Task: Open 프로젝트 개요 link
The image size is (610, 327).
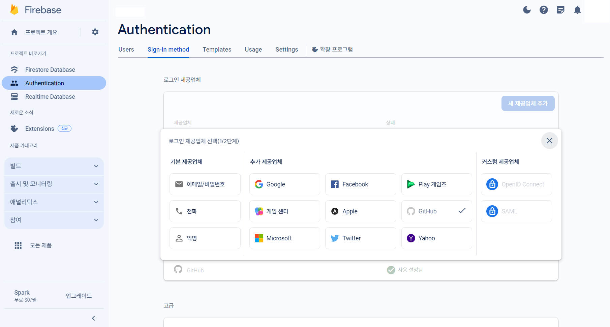Action: coord(41,32)
